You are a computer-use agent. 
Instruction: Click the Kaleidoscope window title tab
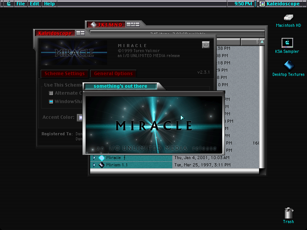click(x=54, y=33)
